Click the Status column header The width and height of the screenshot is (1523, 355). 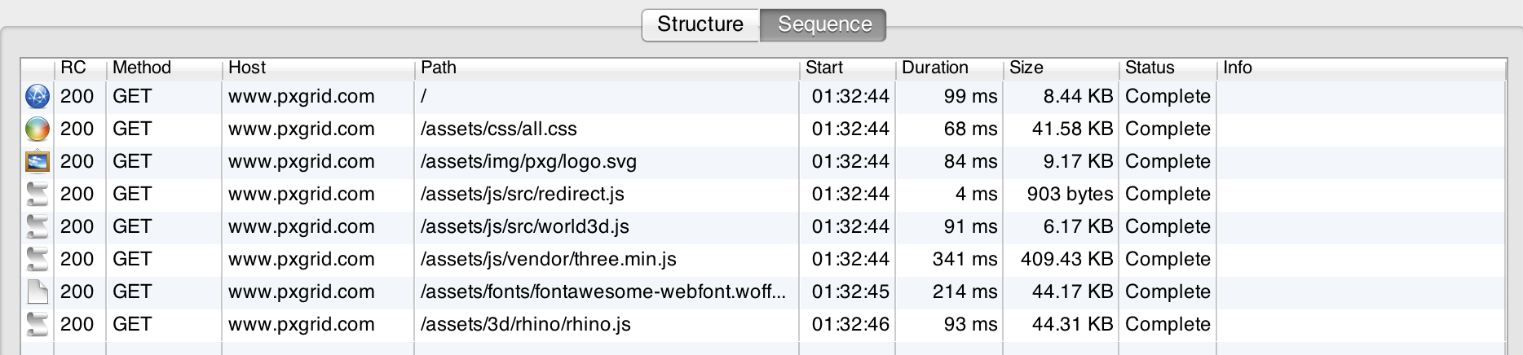1168,68
